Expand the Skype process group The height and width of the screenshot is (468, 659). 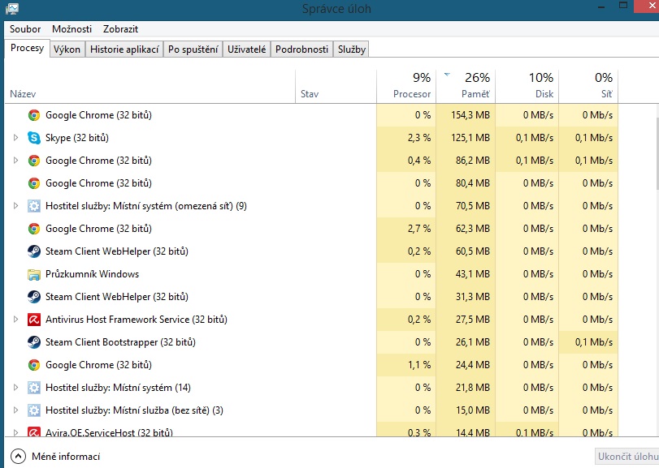click(15, 138)
